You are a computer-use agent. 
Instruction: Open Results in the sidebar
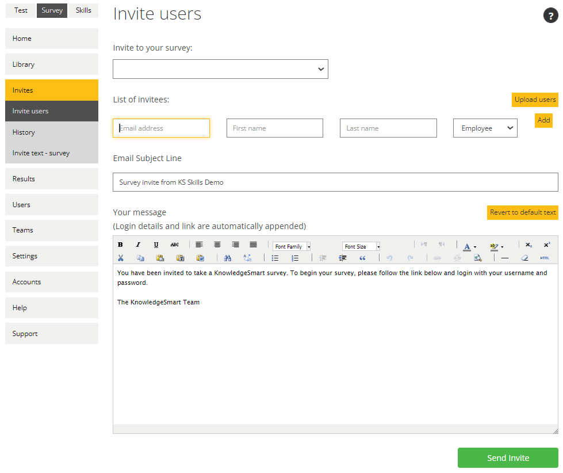[x=52, y=179]
